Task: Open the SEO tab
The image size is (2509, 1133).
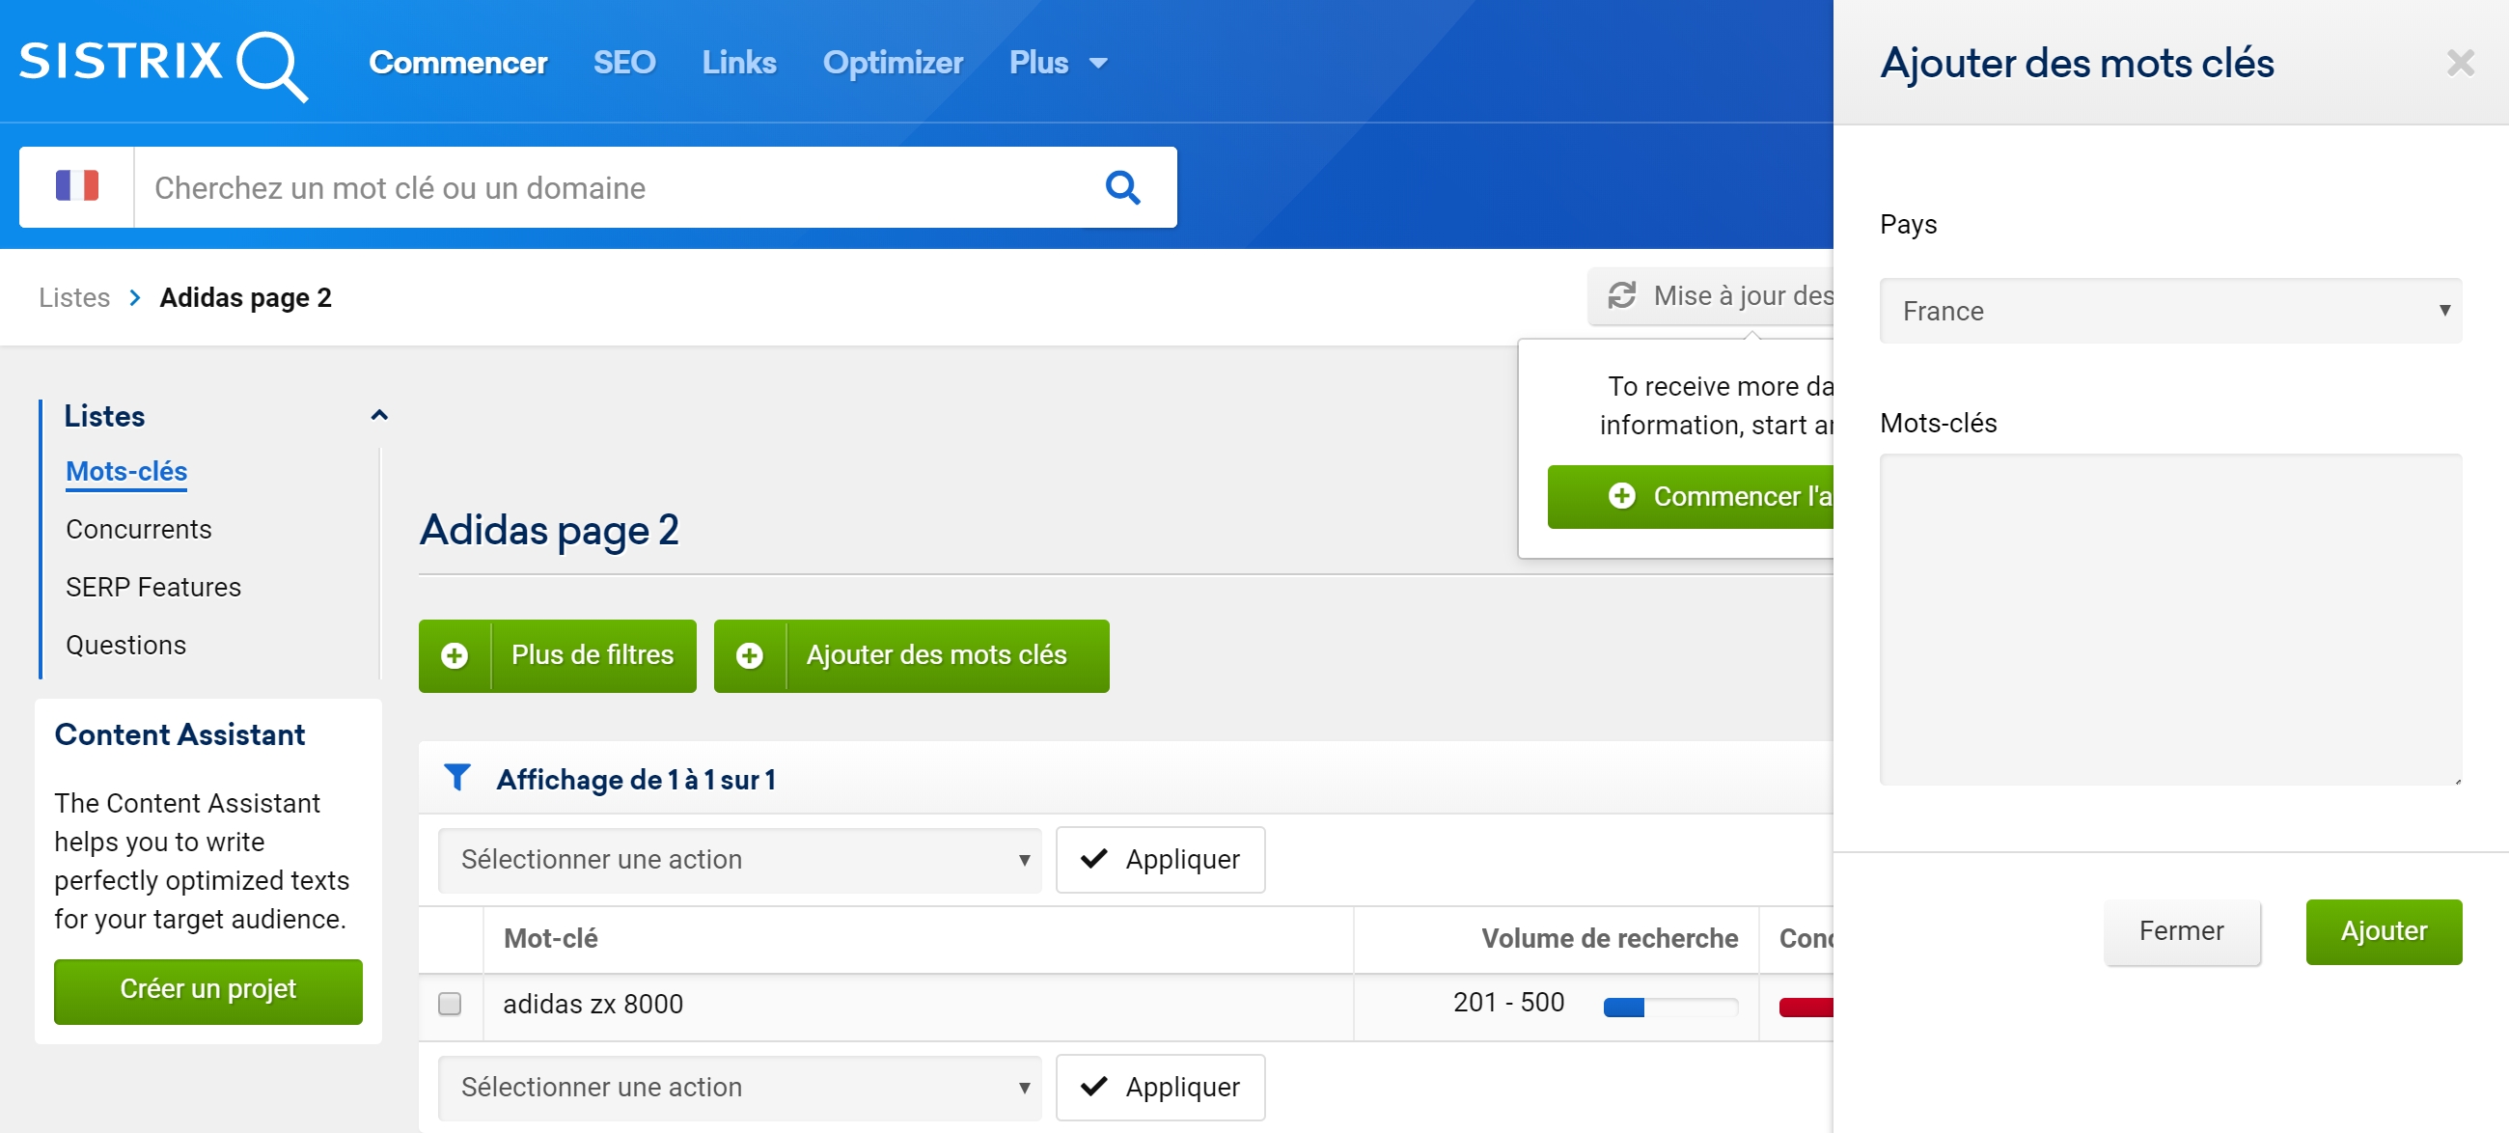Action: [x=624, y=64]
